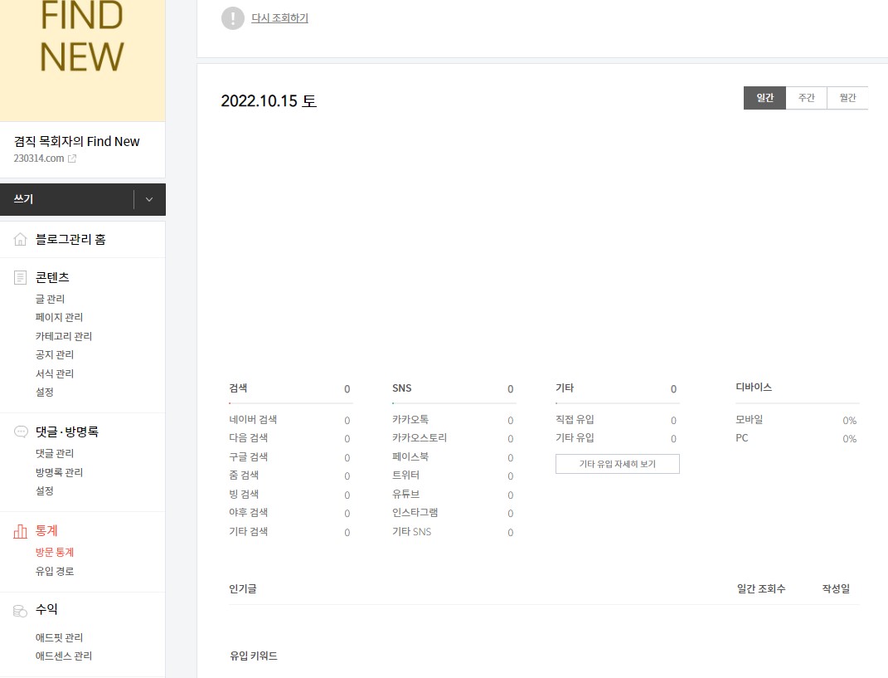Open 애드센스 관리 under 수익

63,656
